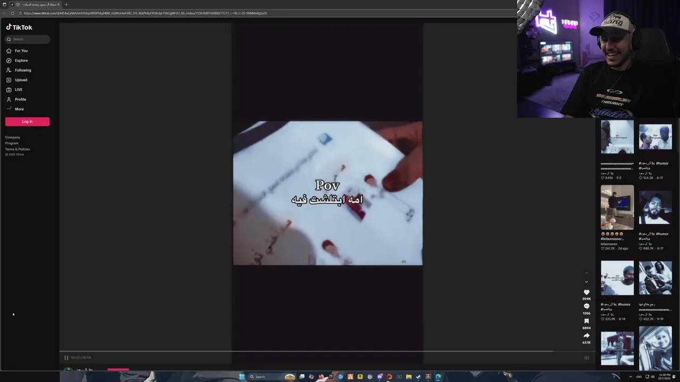Image resolution: width=680 pixels, height=382 pixels.
Task: Go to previous video with up chevron
Action: (x=586, y=274)
